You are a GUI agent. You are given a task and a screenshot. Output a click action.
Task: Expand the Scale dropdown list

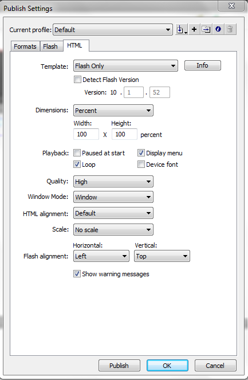tap(113, 229)
